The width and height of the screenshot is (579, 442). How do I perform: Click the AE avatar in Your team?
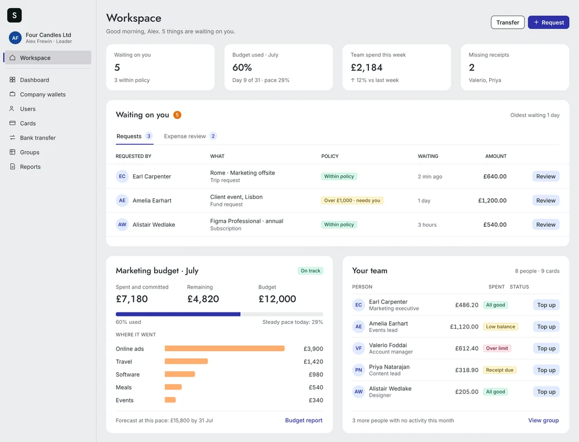point(358,326)
